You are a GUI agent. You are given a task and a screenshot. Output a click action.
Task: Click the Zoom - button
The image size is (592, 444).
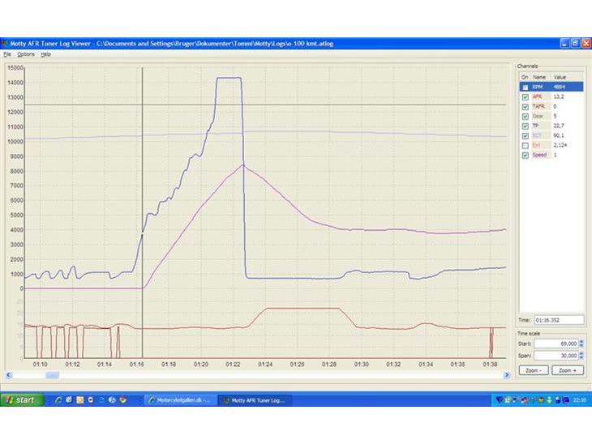click(x=534, y=370)
